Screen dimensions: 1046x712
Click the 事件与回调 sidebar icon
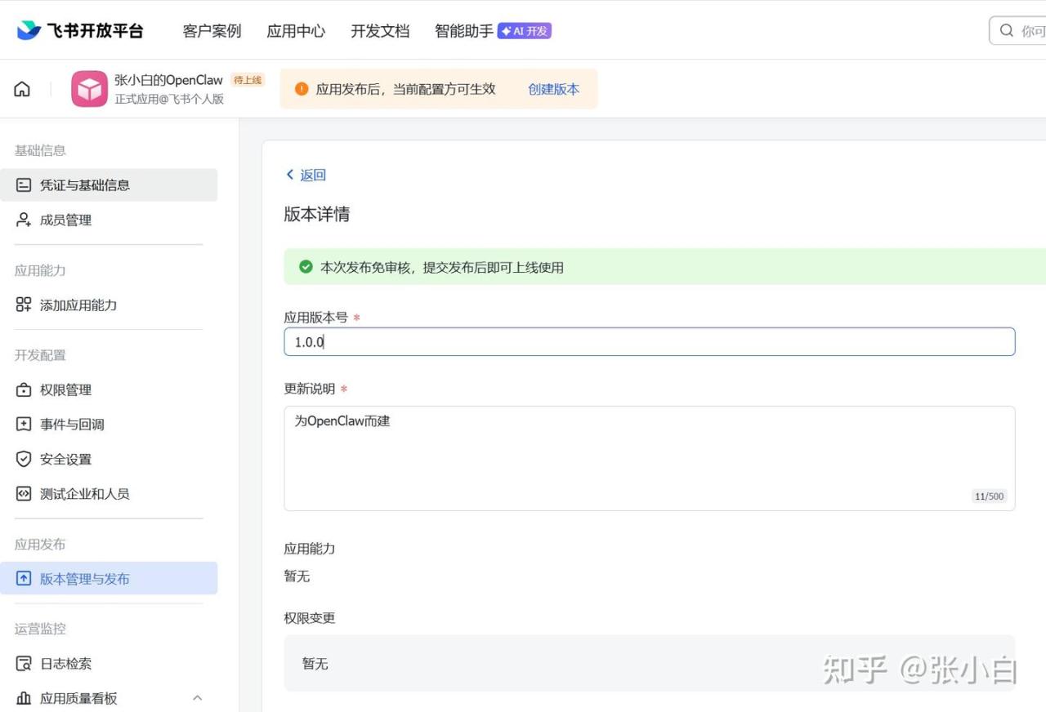[x=24, y=425]
